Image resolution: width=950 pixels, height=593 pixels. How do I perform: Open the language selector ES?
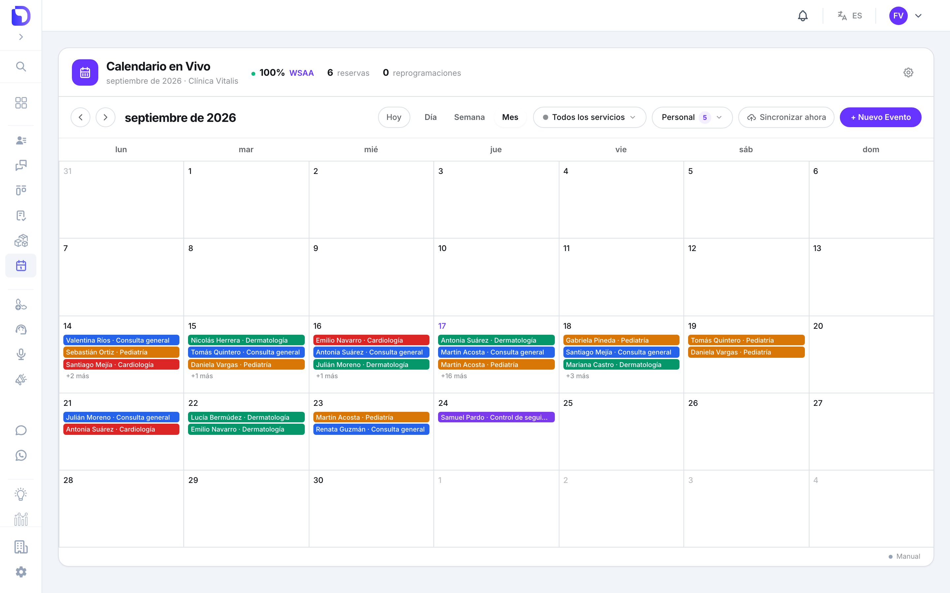849,16
